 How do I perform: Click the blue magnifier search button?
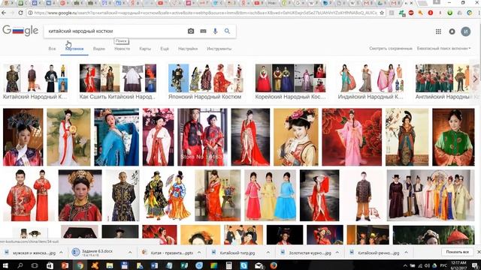point(227,31)
